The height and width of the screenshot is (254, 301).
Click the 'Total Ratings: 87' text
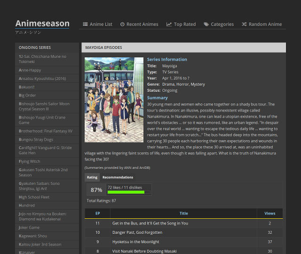(x=101, y=201)
